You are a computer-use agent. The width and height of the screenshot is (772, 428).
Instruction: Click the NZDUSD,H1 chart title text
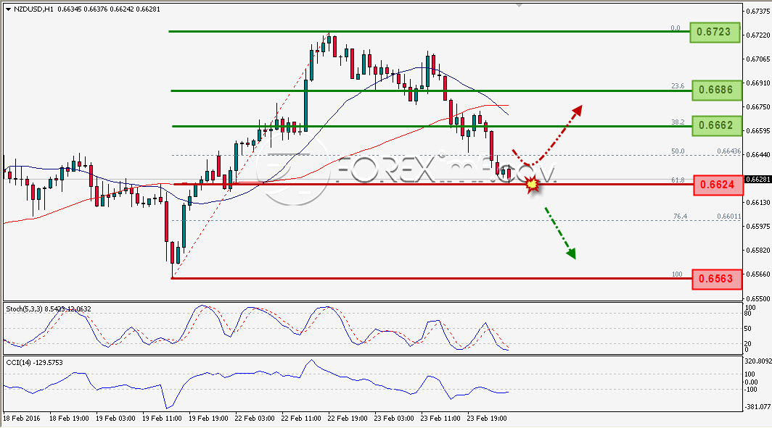point(34,9)
